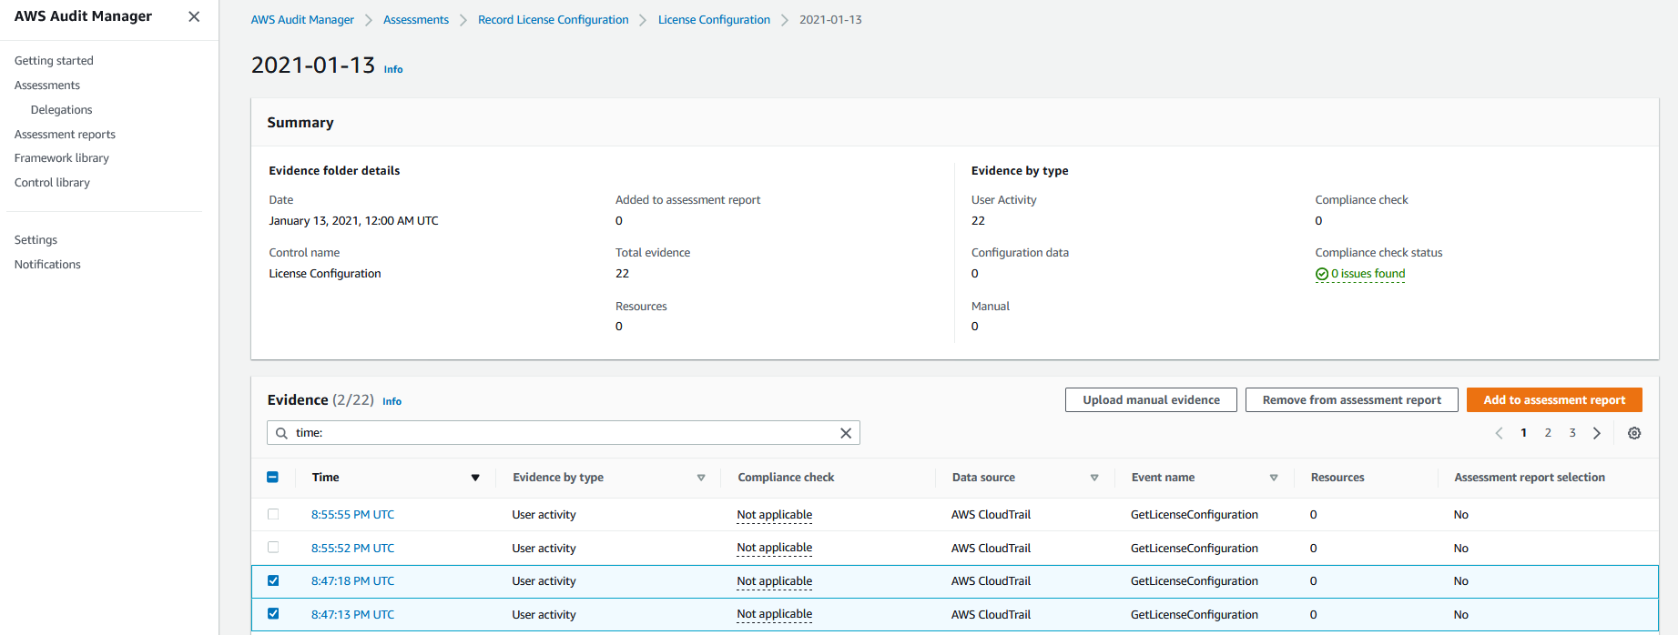Open Settings in sidebar
Viewport: 1678px width, 635px height.
pyautogui.click(x=36, y=240)
